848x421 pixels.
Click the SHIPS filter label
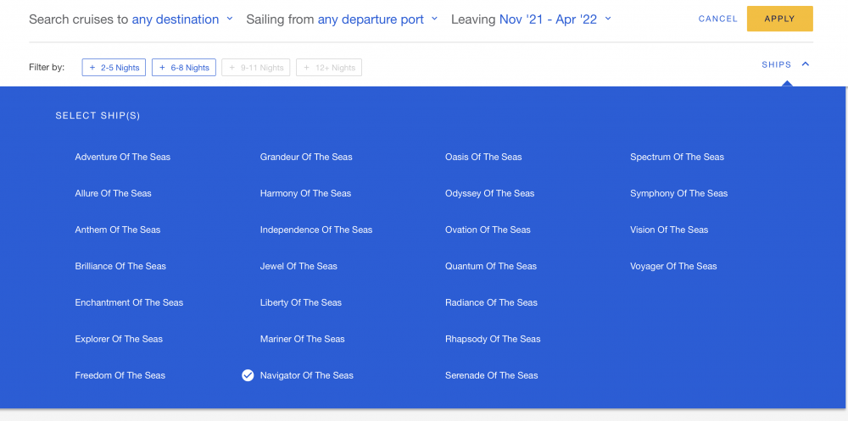tap(776, 65)
